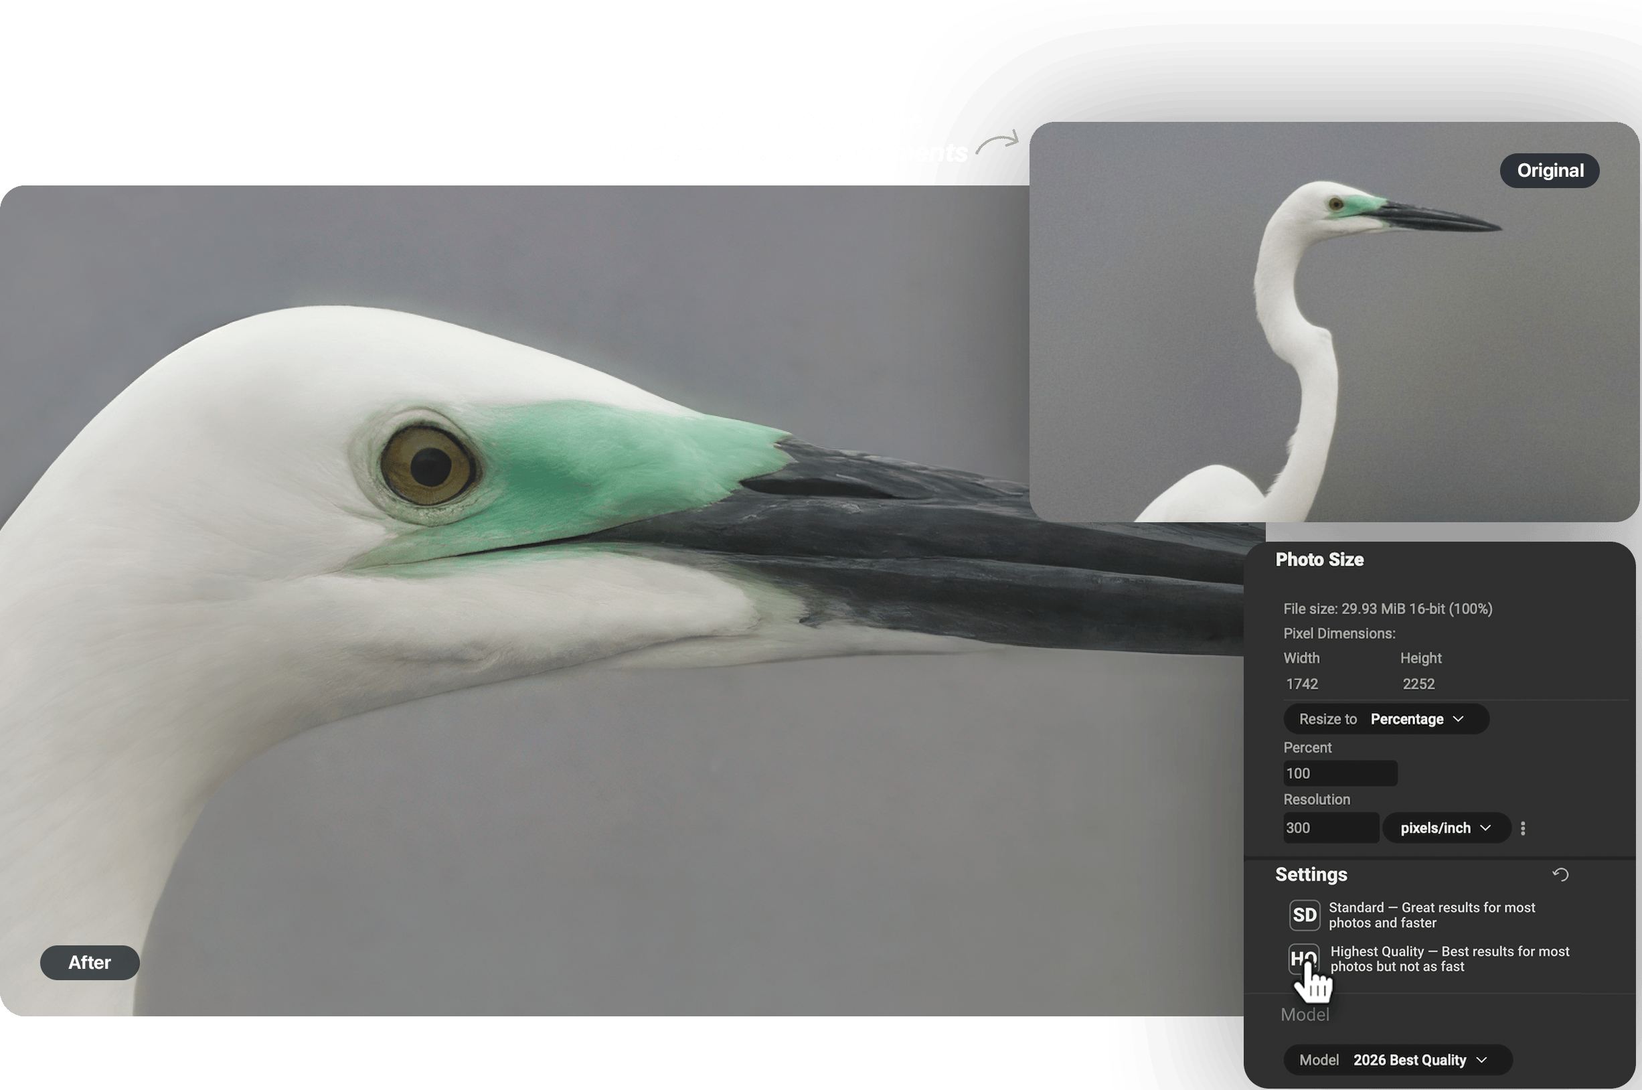Open the Resize to Percentage dropdown
This screenshot has width=1642, height=1090.
(1386, 719)
